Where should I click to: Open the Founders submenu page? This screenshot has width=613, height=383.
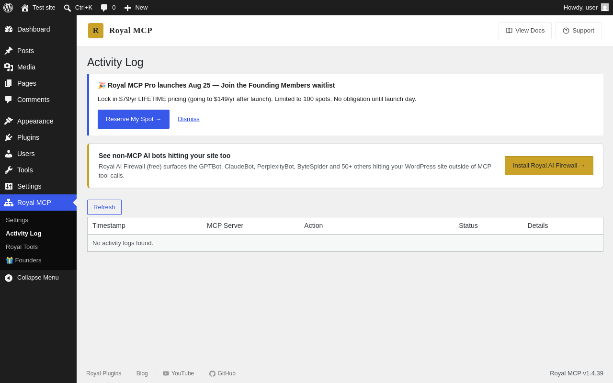(x=23, y=260)
